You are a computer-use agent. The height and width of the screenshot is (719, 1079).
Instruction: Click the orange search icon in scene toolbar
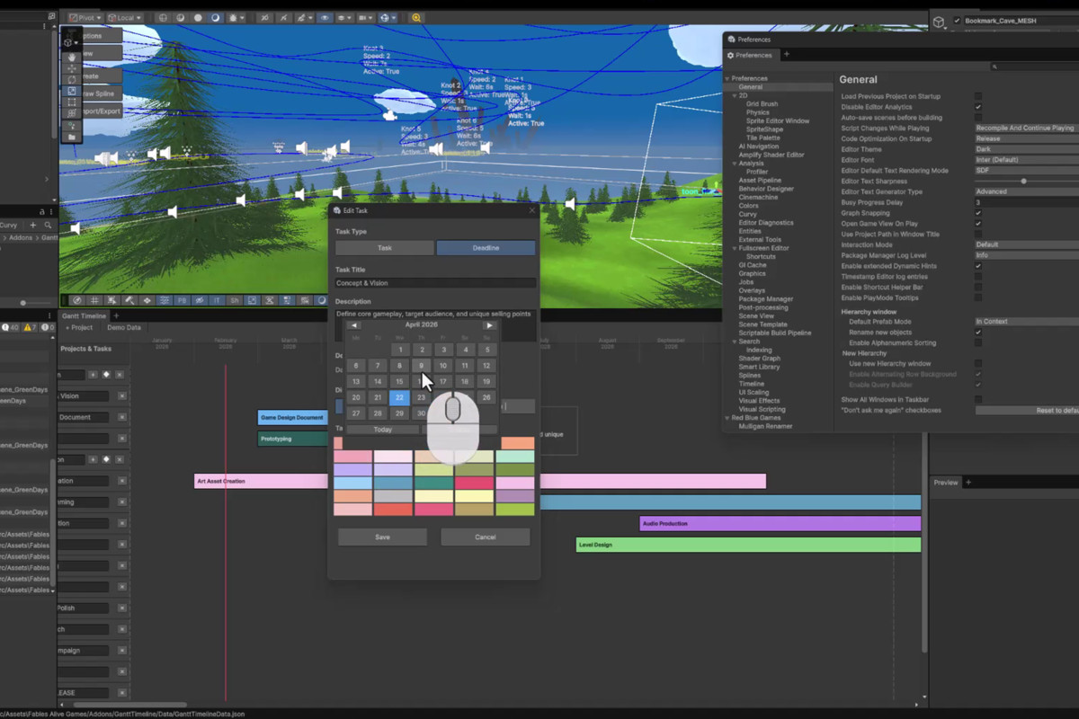coord(415,17)
